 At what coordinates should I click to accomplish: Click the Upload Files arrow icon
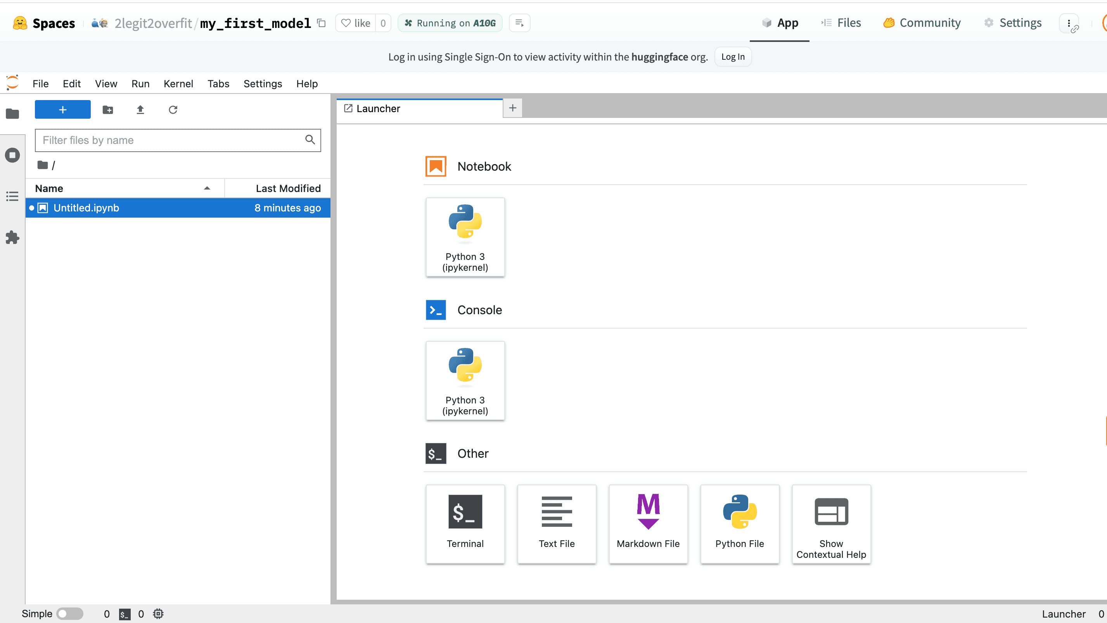140,109
